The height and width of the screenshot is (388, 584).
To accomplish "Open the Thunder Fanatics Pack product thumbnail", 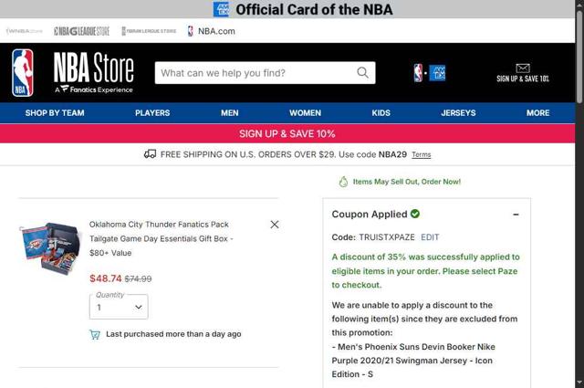I will [x=50, y=247].
